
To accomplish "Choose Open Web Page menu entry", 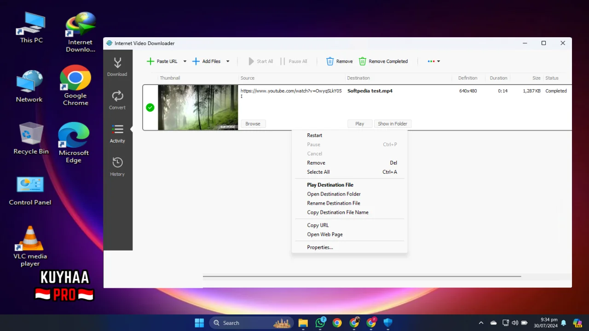I will point(349,234).
